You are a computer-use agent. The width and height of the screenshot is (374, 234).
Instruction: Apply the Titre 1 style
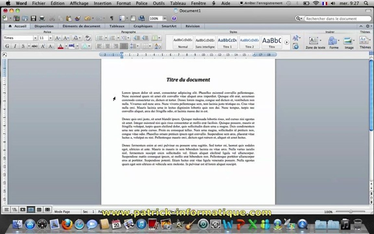click(x=227, y=43)
